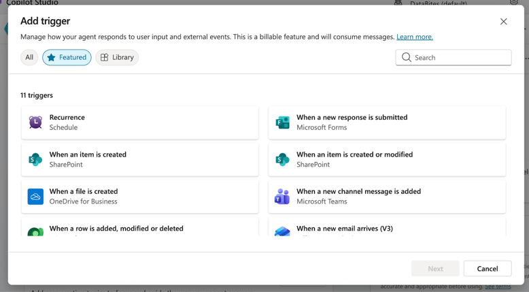Click the 'Recurrence' title text
The width and height of the screenshot is (529, 292).
pos(67,118)
